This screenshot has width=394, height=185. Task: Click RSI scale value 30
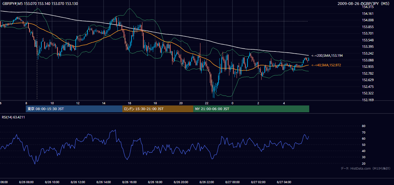(363, 157)
